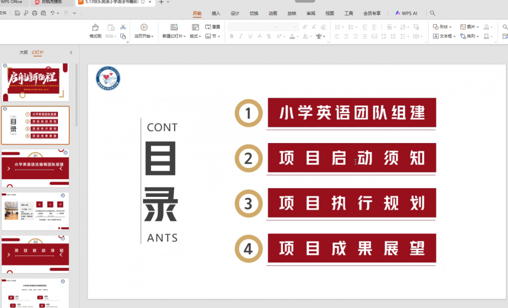The width and height of the screenshot is (508, 308).
Task: Toggle italic formatting
Action: 240,36
